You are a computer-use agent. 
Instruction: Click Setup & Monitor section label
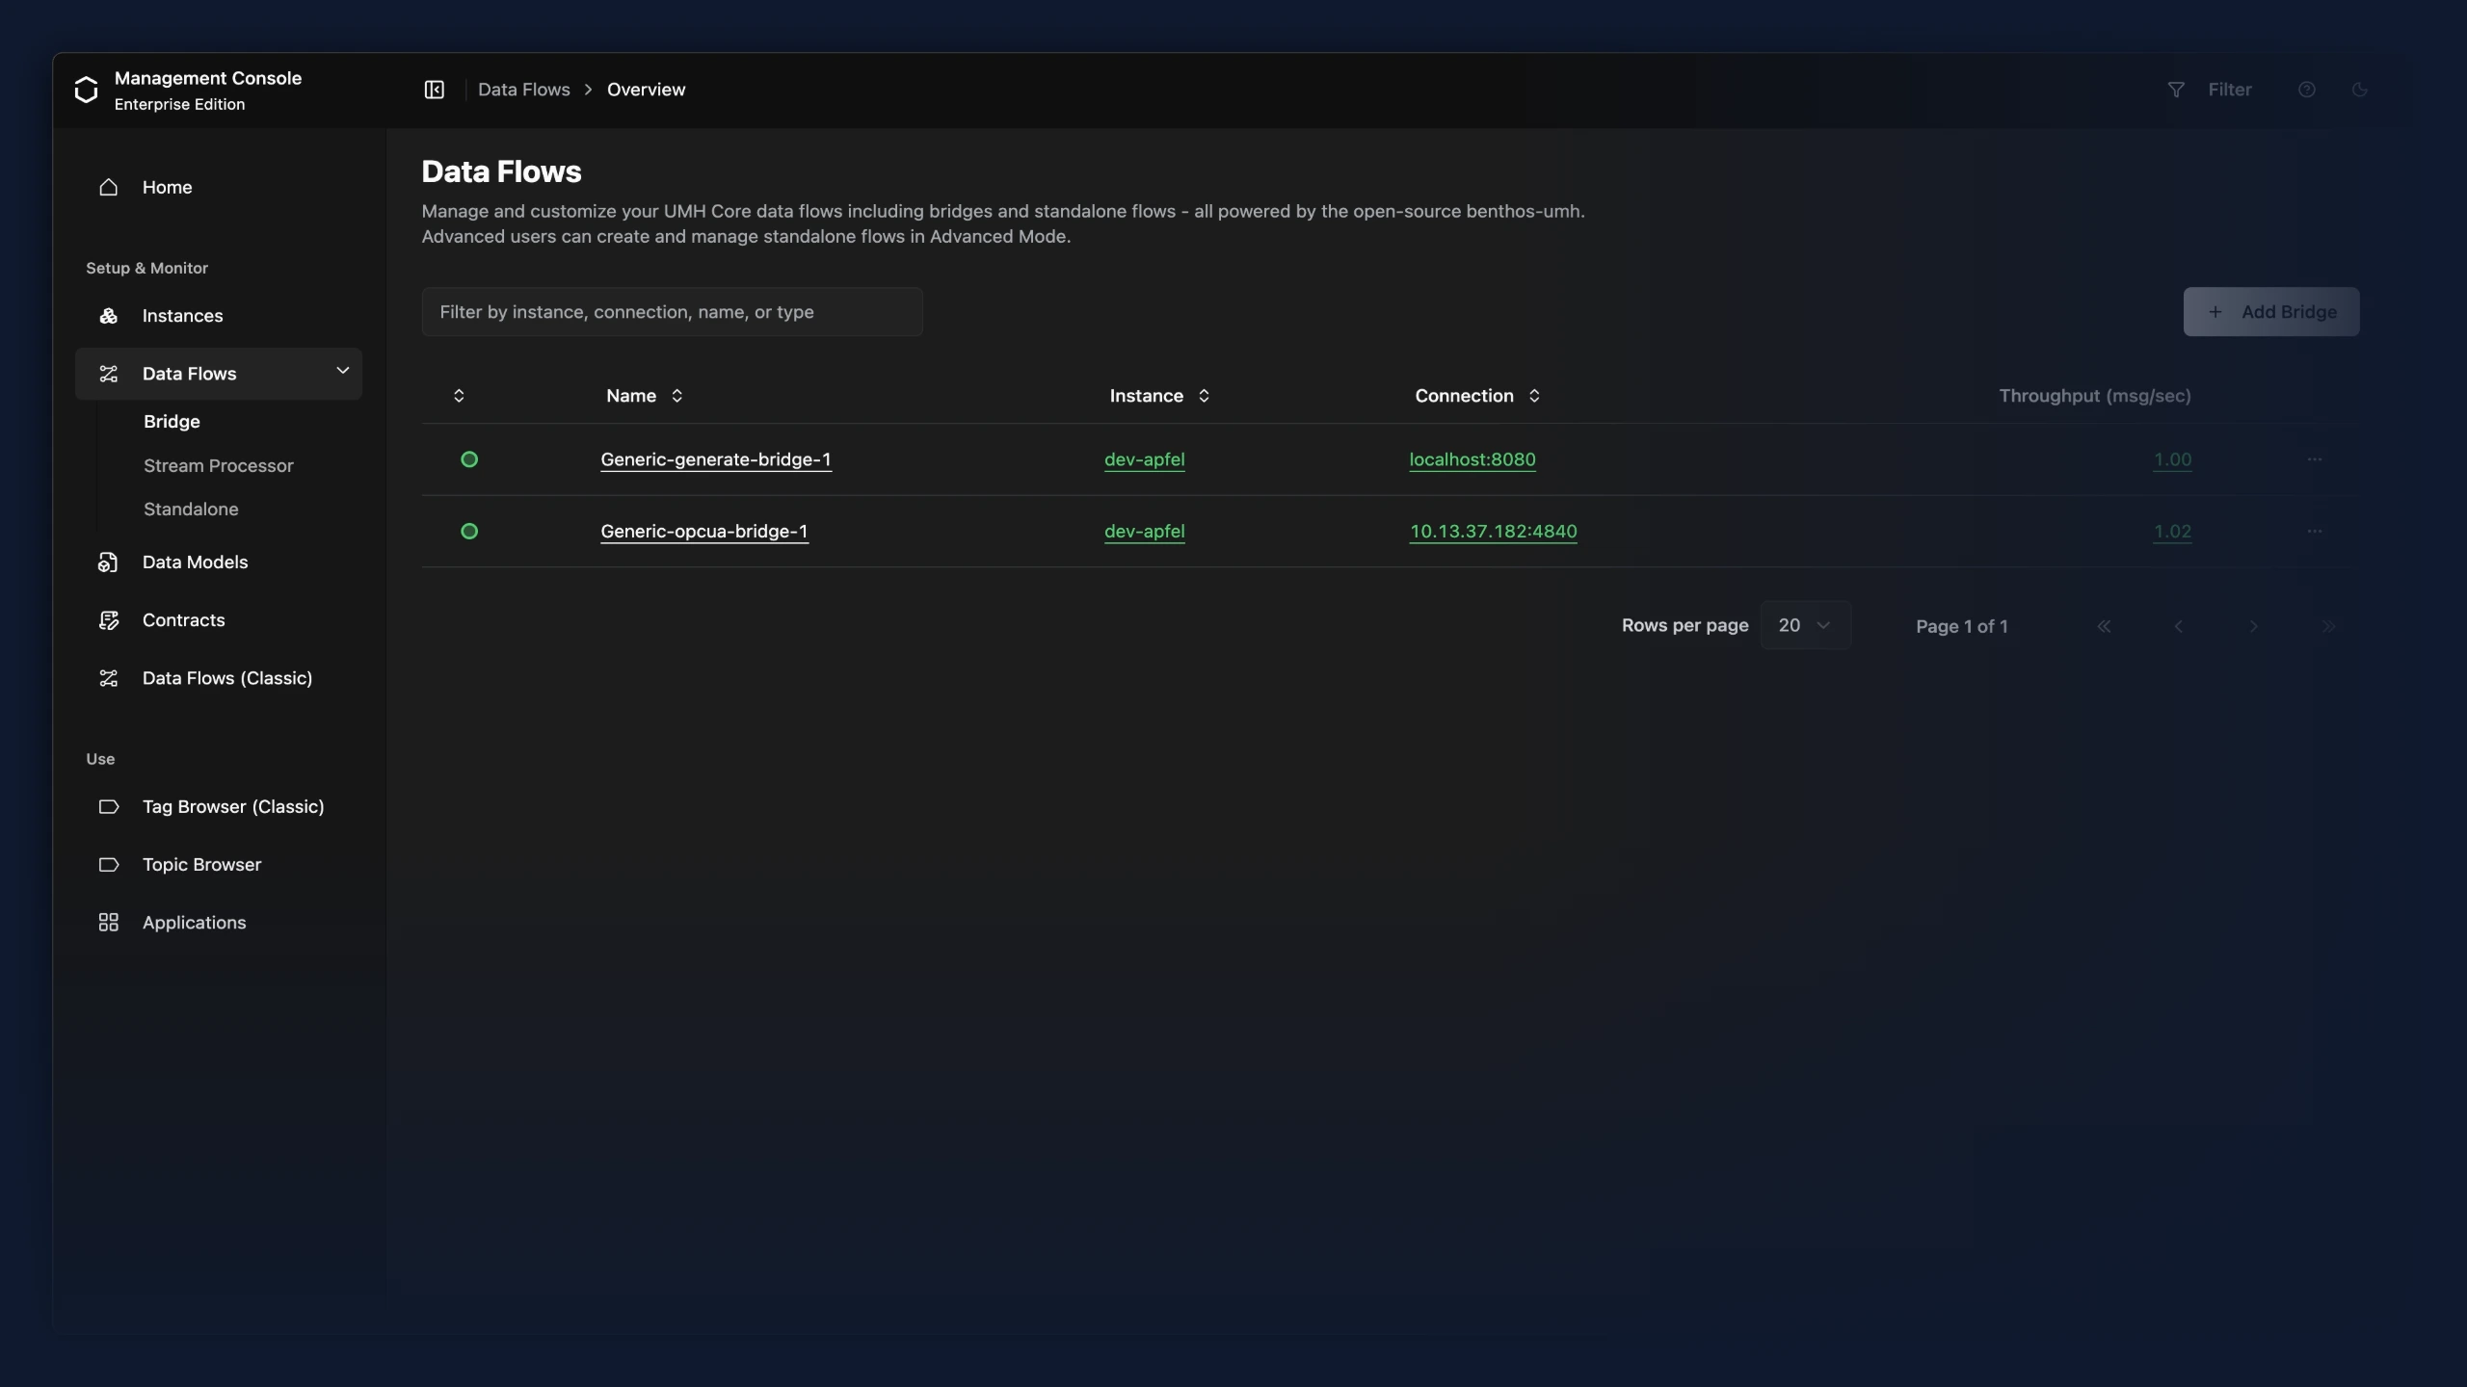tap(147, 268)
